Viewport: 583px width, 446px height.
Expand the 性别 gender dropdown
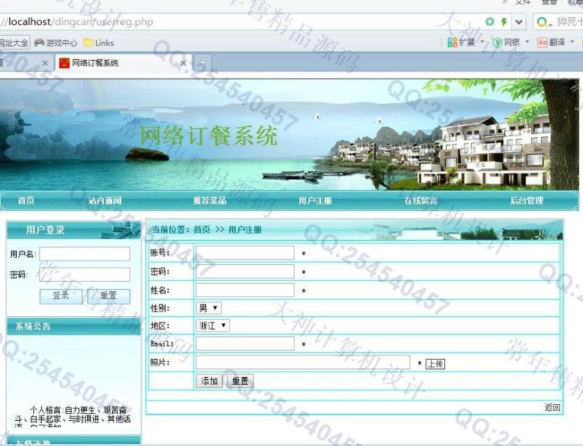click(x=208, y=307)
